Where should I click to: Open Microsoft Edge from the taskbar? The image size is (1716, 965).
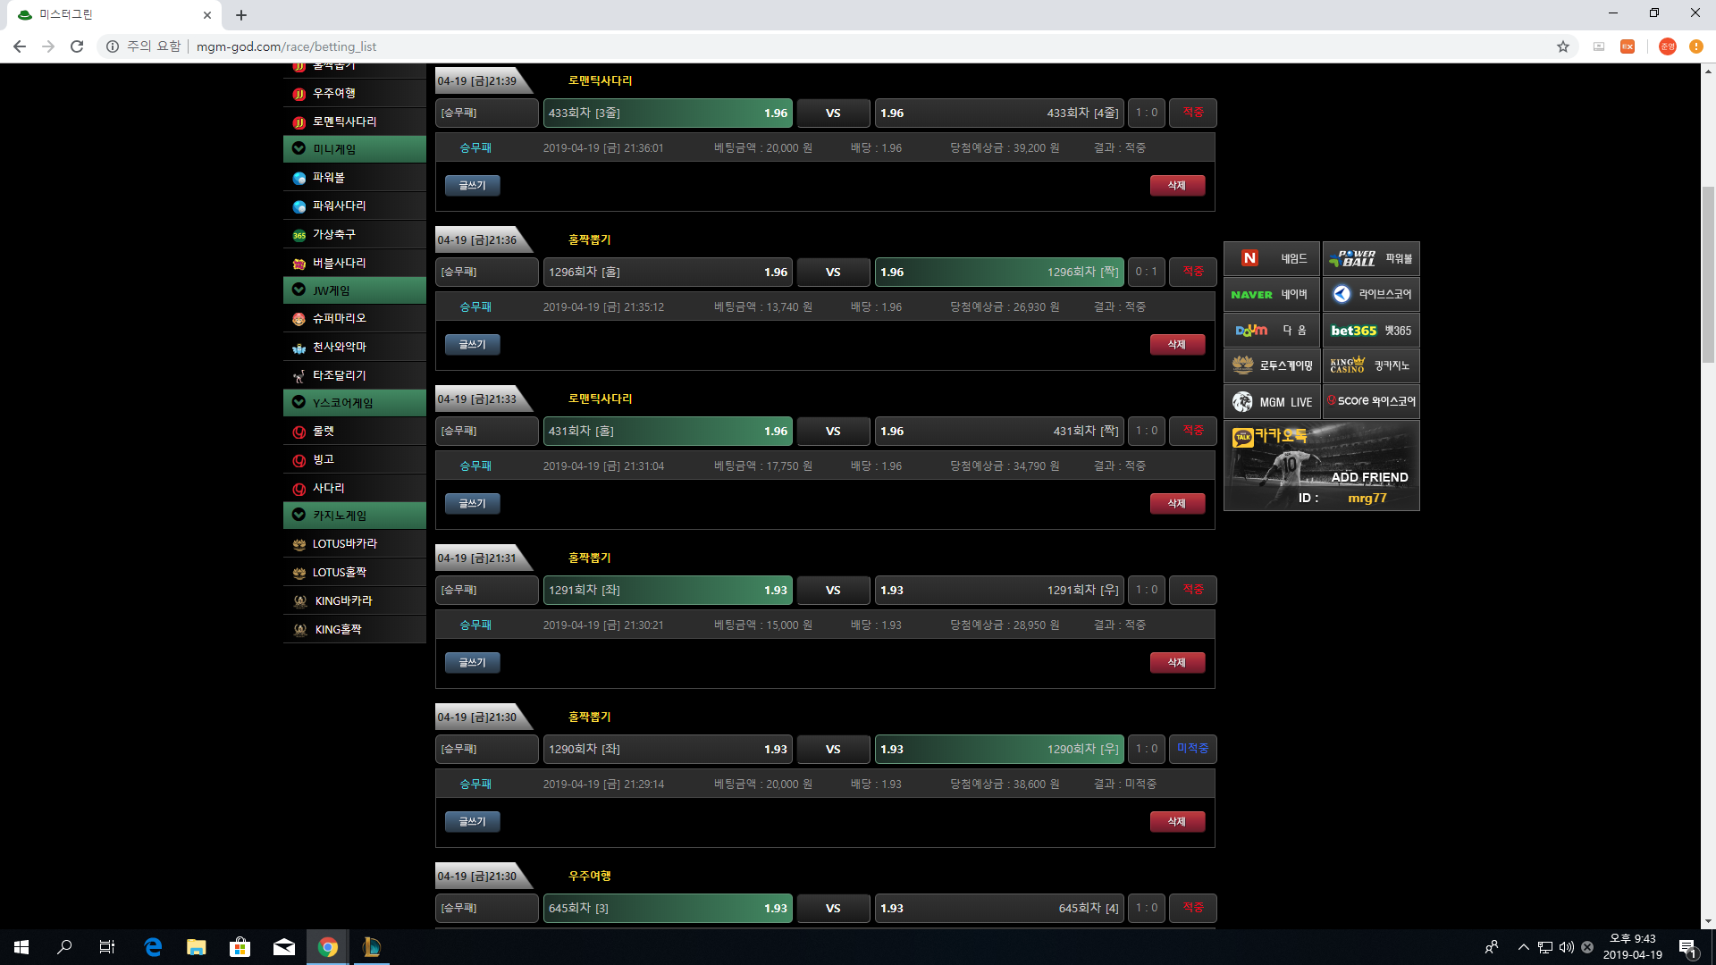(x=153, y=947)
